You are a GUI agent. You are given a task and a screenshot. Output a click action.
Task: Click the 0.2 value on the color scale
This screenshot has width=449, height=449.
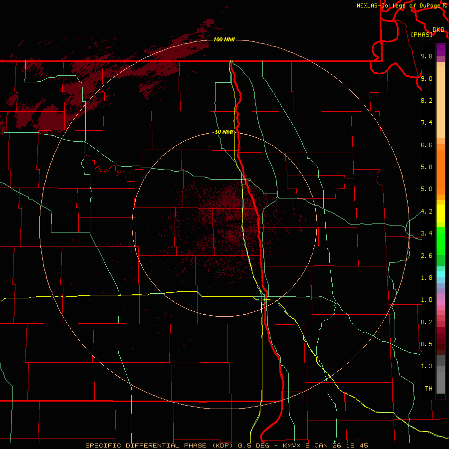pos(427,322)
